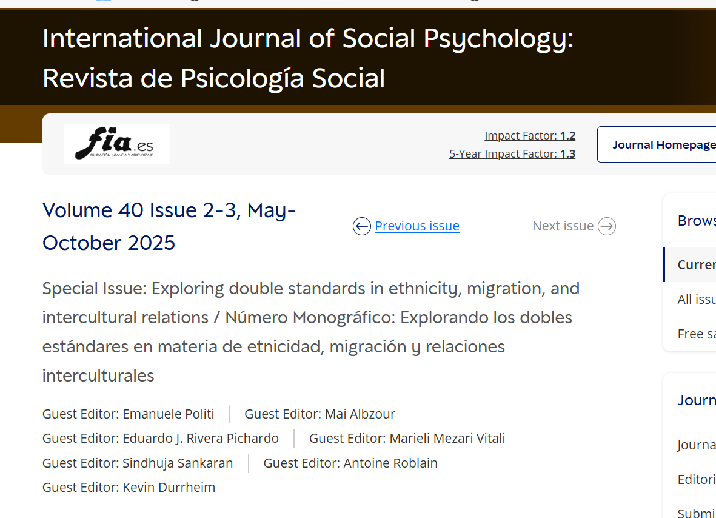
Task: Click the left arrow Previous issue icon
Action: point(362,226)
